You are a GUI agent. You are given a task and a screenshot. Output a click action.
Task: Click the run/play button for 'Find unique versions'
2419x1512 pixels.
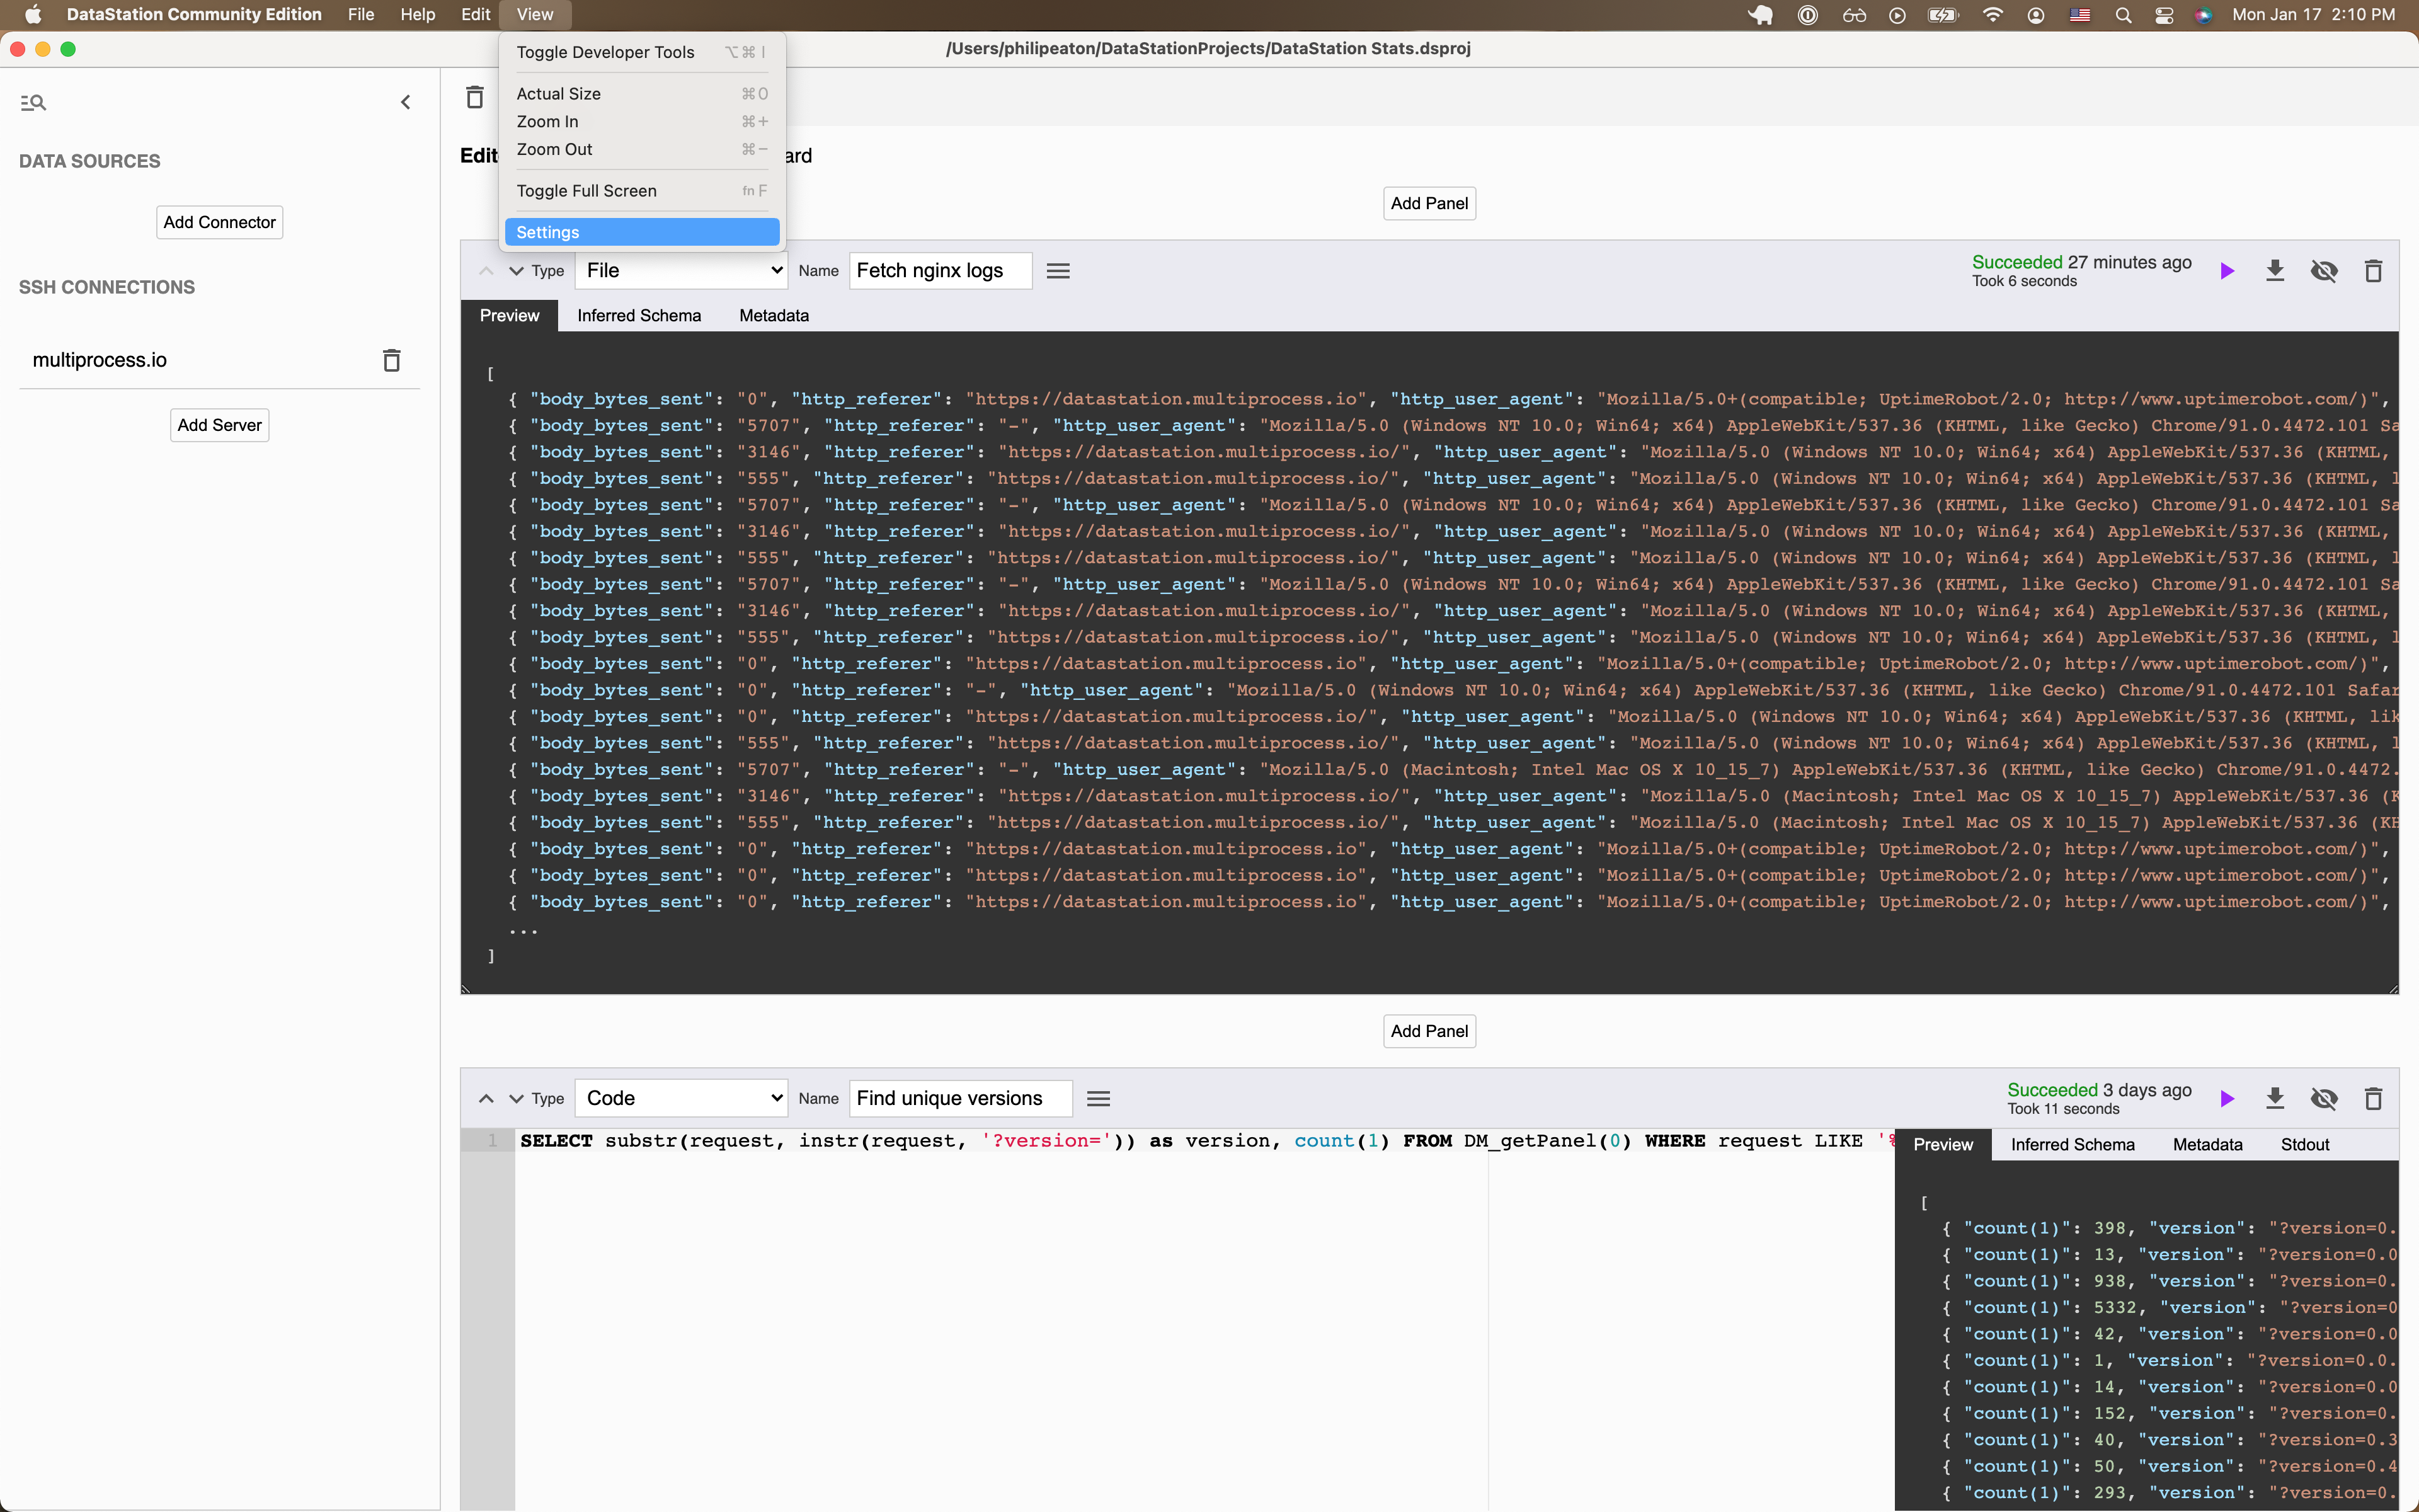point(2229,1097)
